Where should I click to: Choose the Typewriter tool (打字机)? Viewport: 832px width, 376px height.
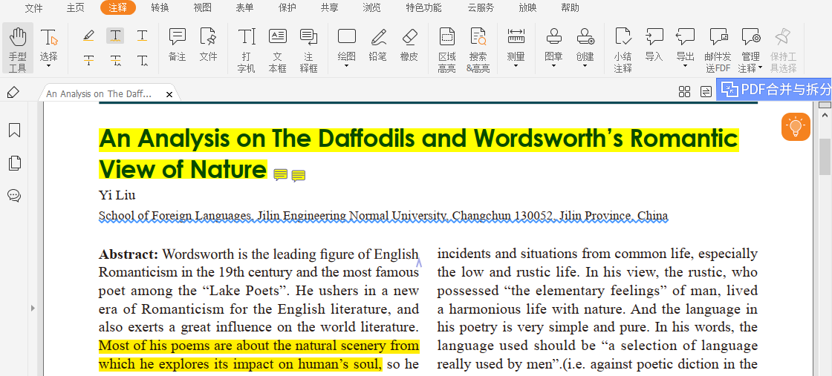tap(247, 47)
